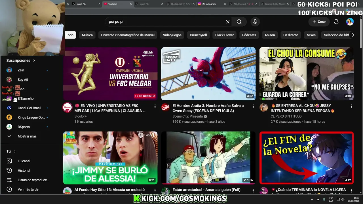Viewport: 363px width, 204px height.
Task: Open more options for Universitario vs FBC Melgar video
Action: [x=155, y=106]
